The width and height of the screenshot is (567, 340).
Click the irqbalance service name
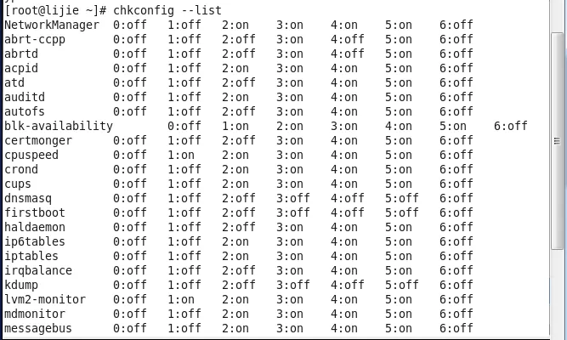point(37,270)
